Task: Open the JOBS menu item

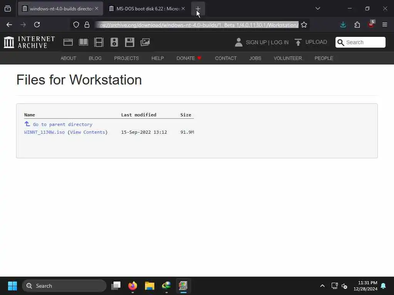Action: (255, 58)
